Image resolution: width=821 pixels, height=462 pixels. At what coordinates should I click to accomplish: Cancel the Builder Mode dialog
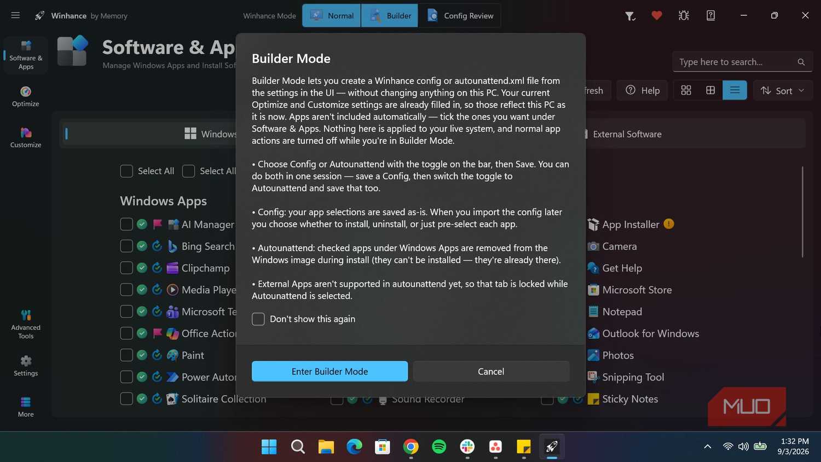click(x=491, y=371)
